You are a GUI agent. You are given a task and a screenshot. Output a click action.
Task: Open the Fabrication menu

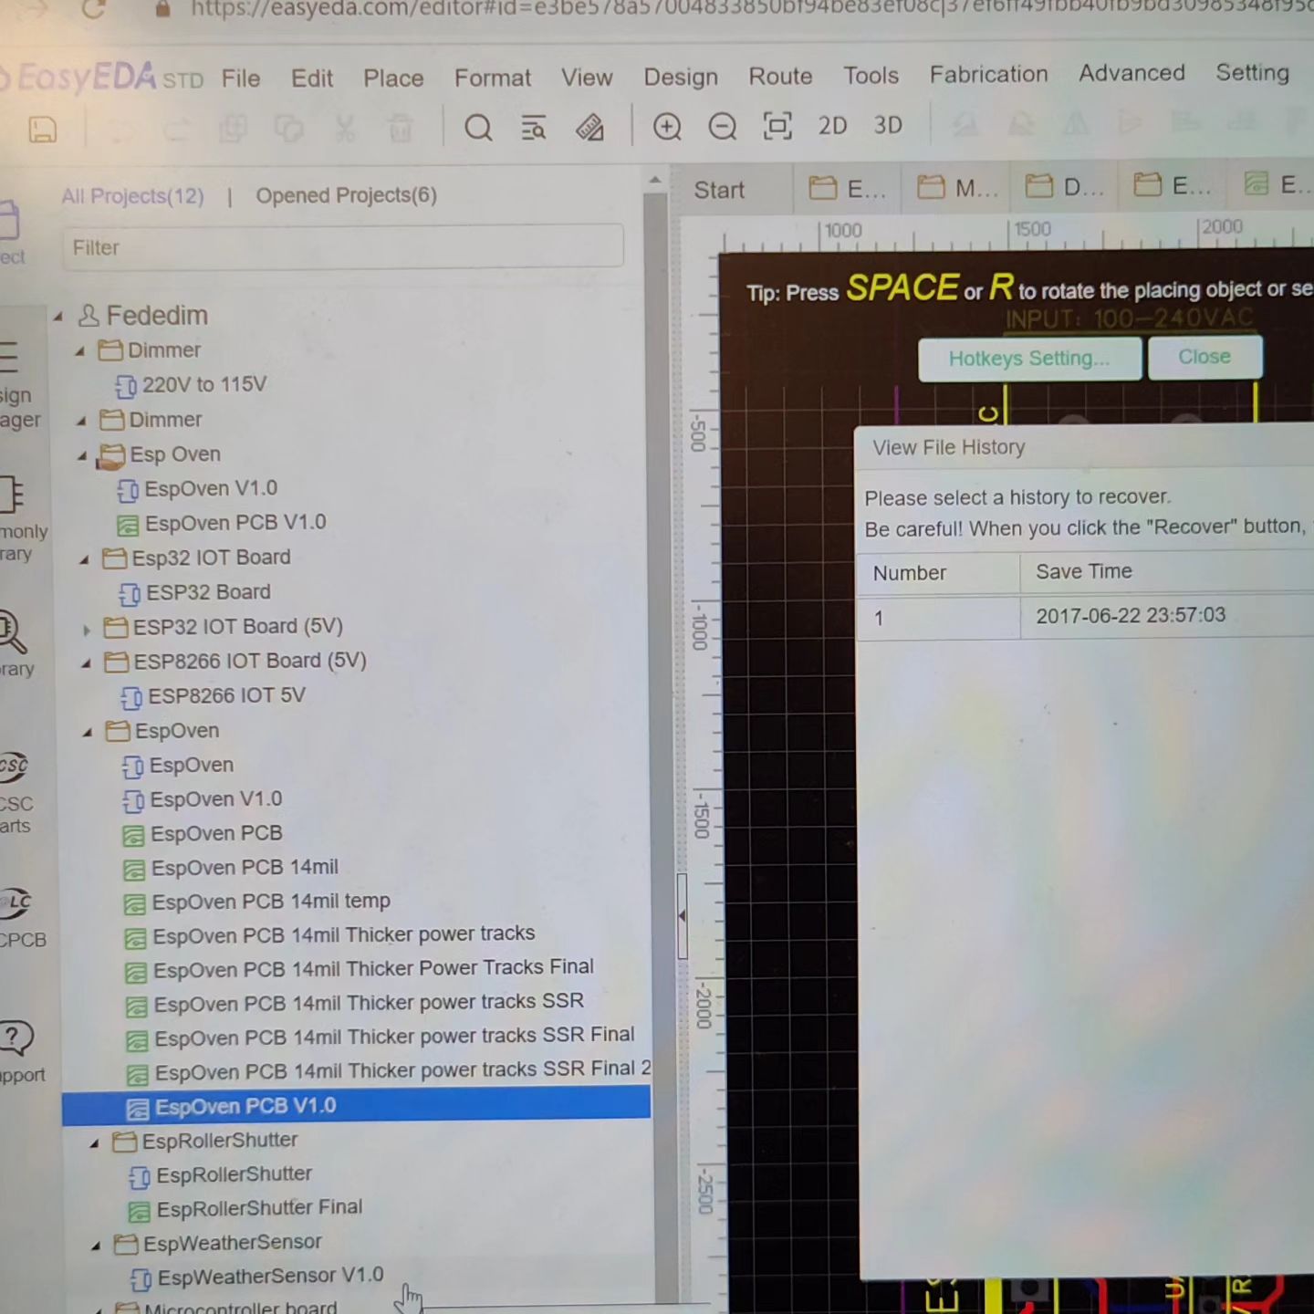point(988,74)
